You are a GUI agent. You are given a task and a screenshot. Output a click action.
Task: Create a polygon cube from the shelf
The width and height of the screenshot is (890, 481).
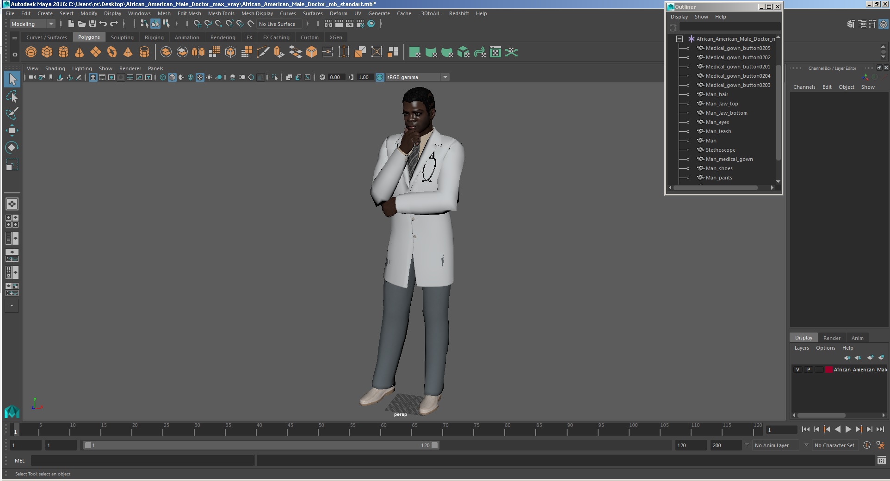[47, 52]
